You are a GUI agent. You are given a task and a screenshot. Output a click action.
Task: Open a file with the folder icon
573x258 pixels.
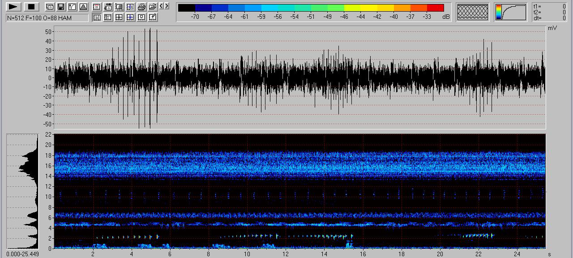point(152,7)
